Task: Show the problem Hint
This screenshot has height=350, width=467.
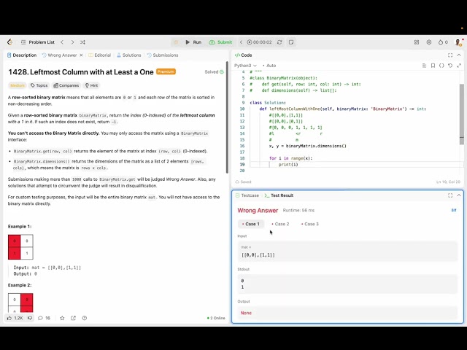Action: coord(91,85)
